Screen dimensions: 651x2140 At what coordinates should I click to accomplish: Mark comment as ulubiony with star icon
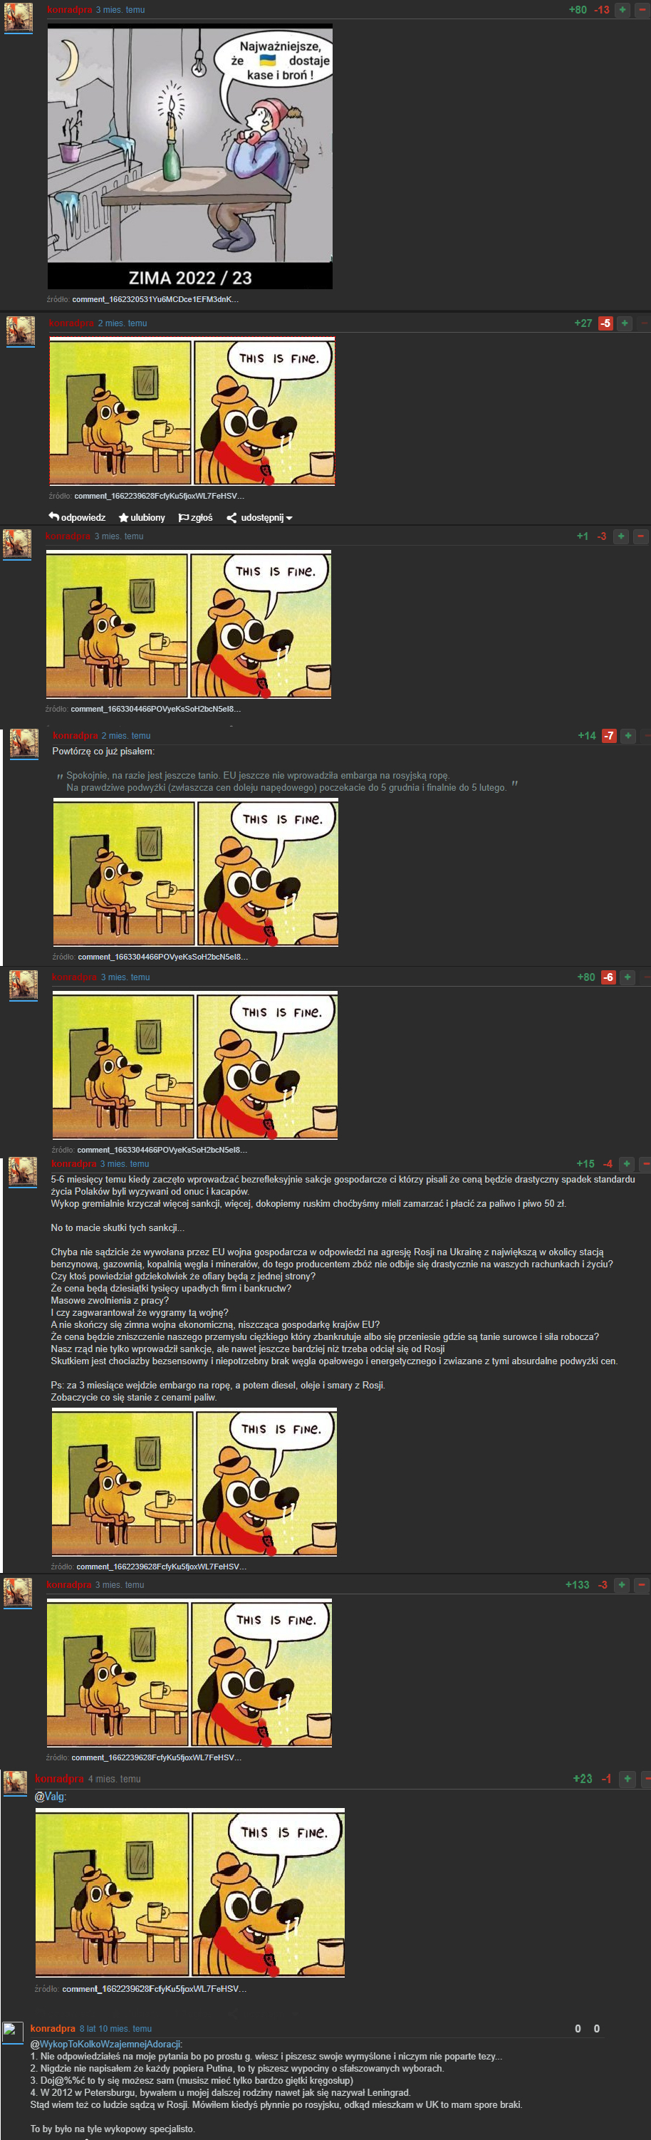pos(124,518)
